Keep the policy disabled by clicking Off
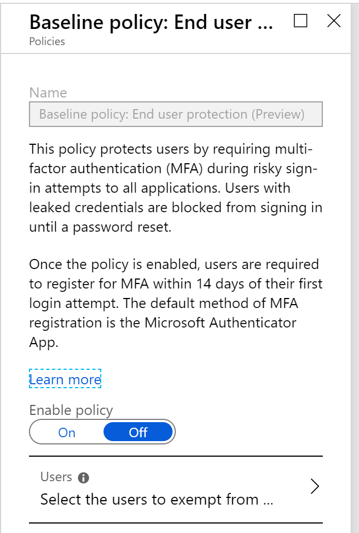 137,432
